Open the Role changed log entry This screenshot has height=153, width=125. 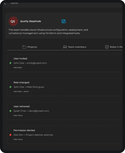[65, 87]
